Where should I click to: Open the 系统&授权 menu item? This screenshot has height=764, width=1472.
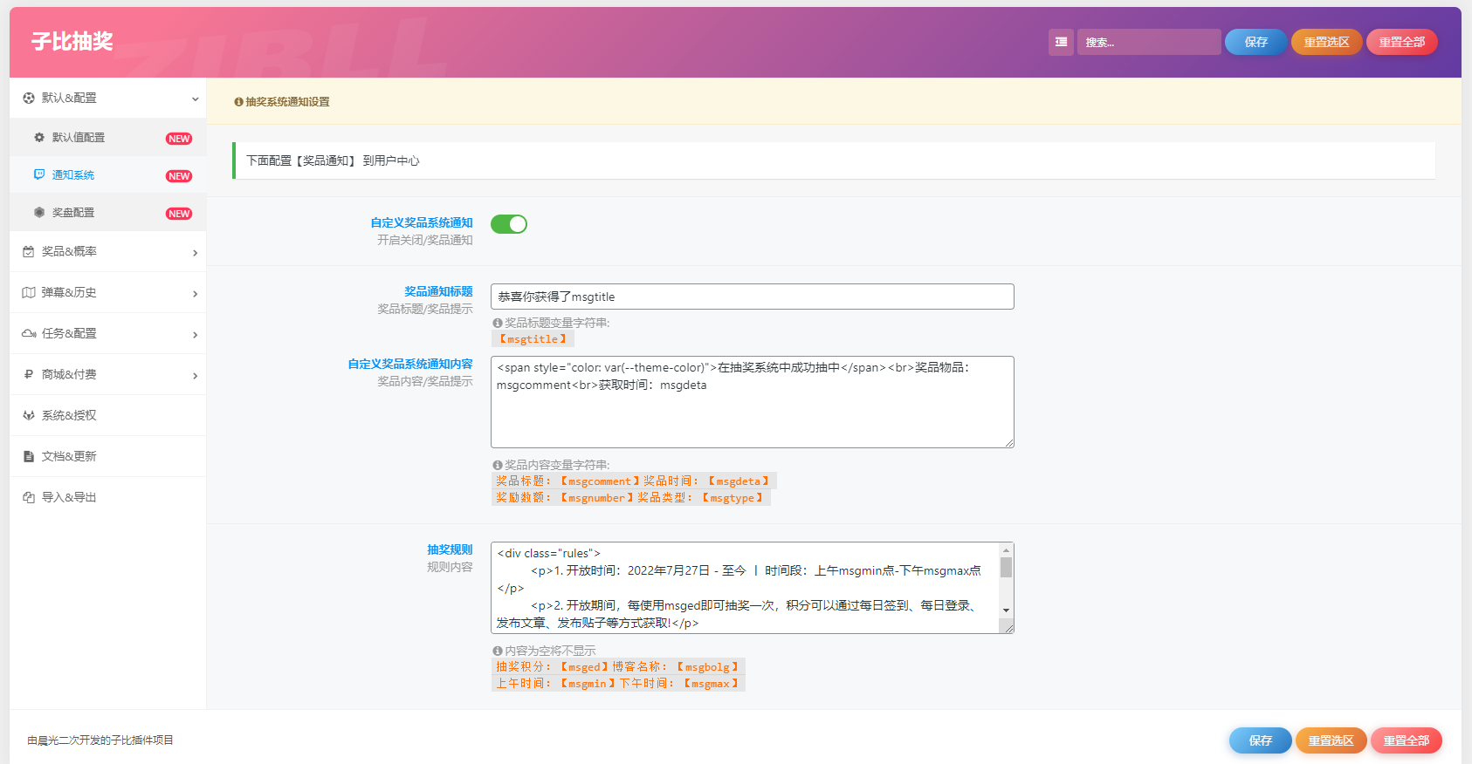pyautogui.click(x=70, y=416)
